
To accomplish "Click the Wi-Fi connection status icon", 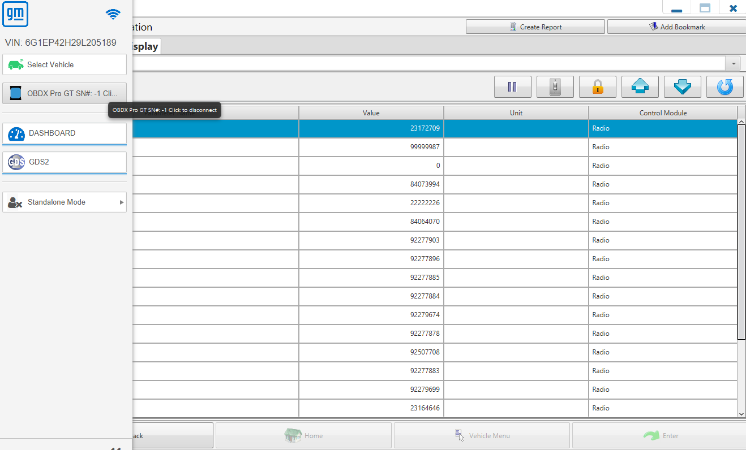I will pyautogui.click(x=113, y=14).
